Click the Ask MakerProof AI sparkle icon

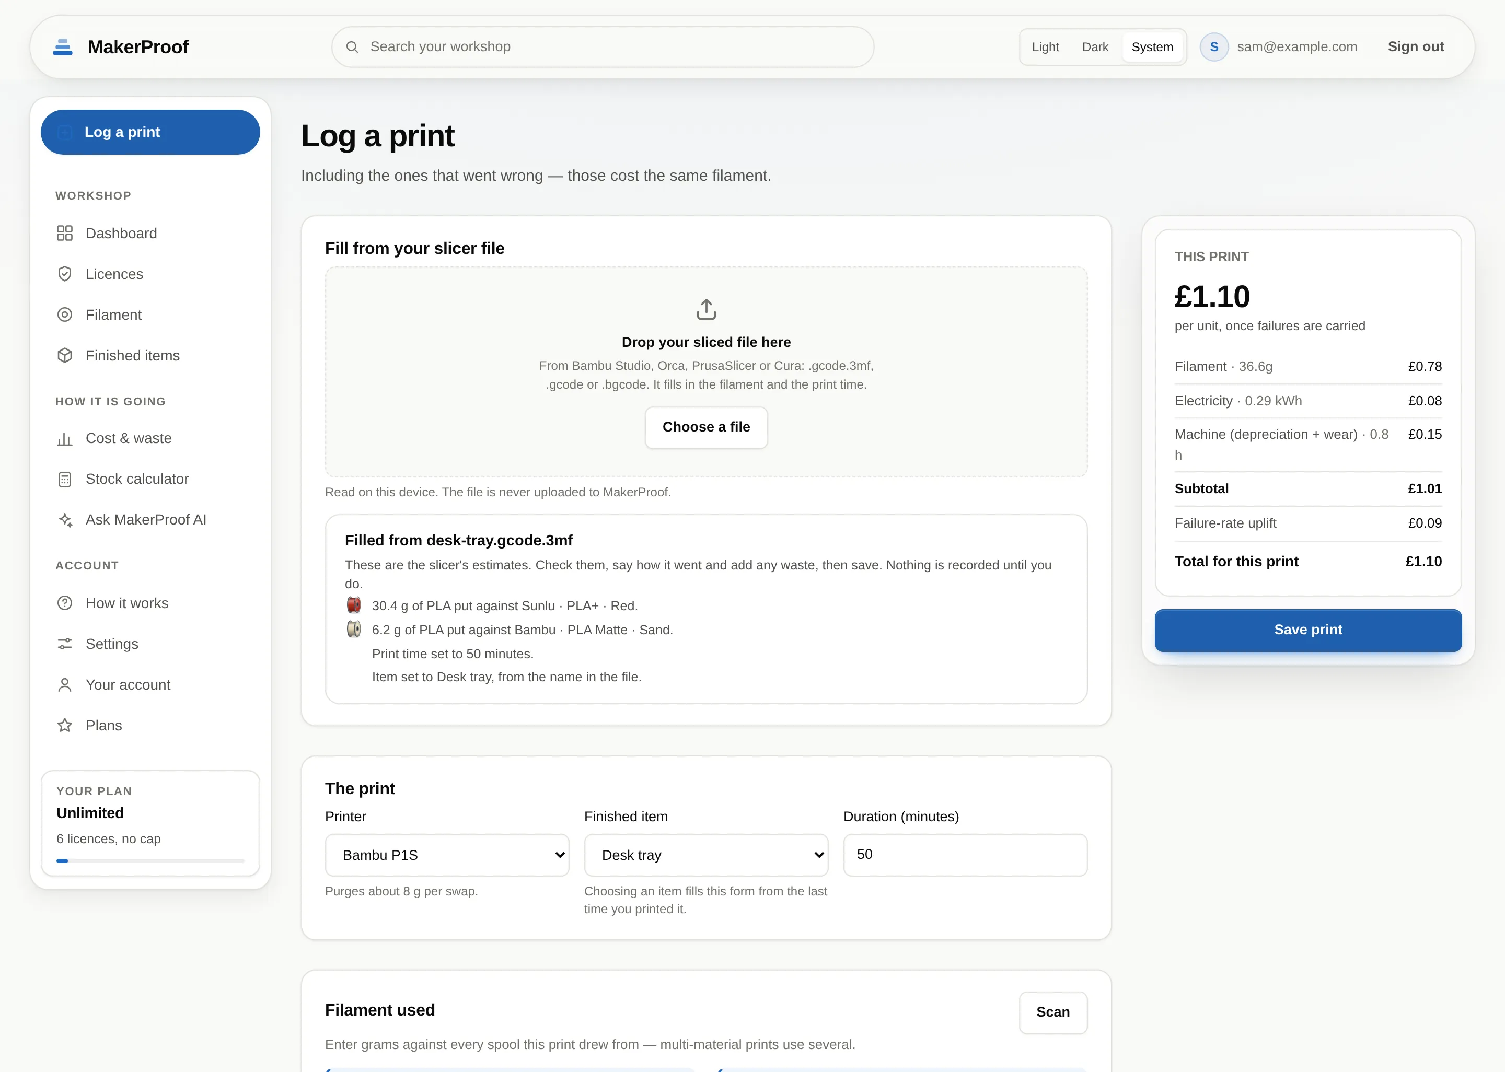[65, 520]
